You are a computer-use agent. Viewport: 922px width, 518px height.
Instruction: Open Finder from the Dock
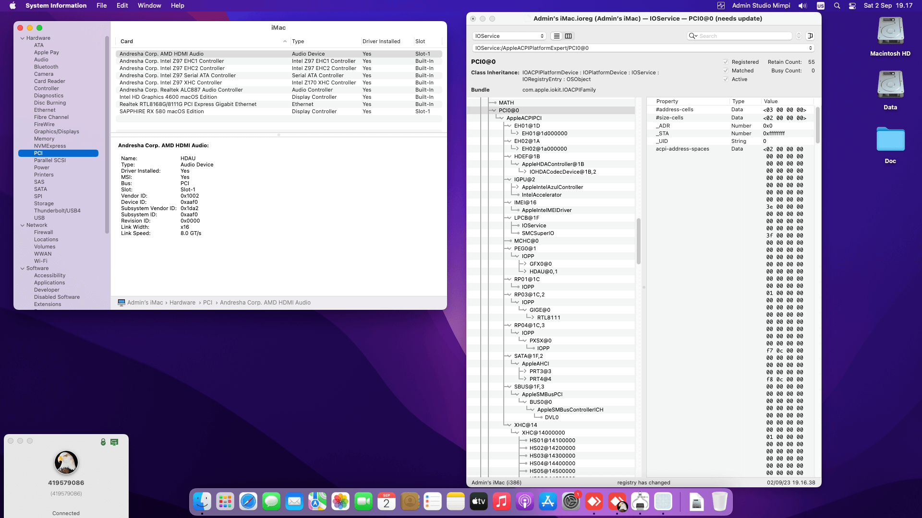point(202,502)
